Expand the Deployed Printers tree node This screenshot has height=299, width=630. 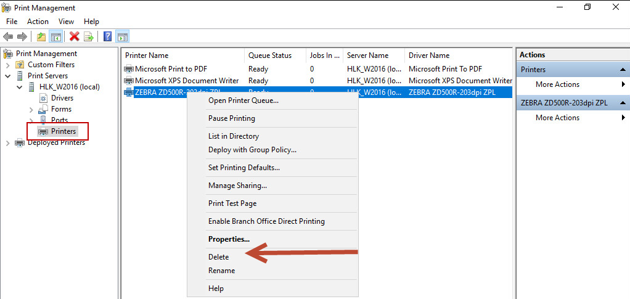tap(7, 143)
